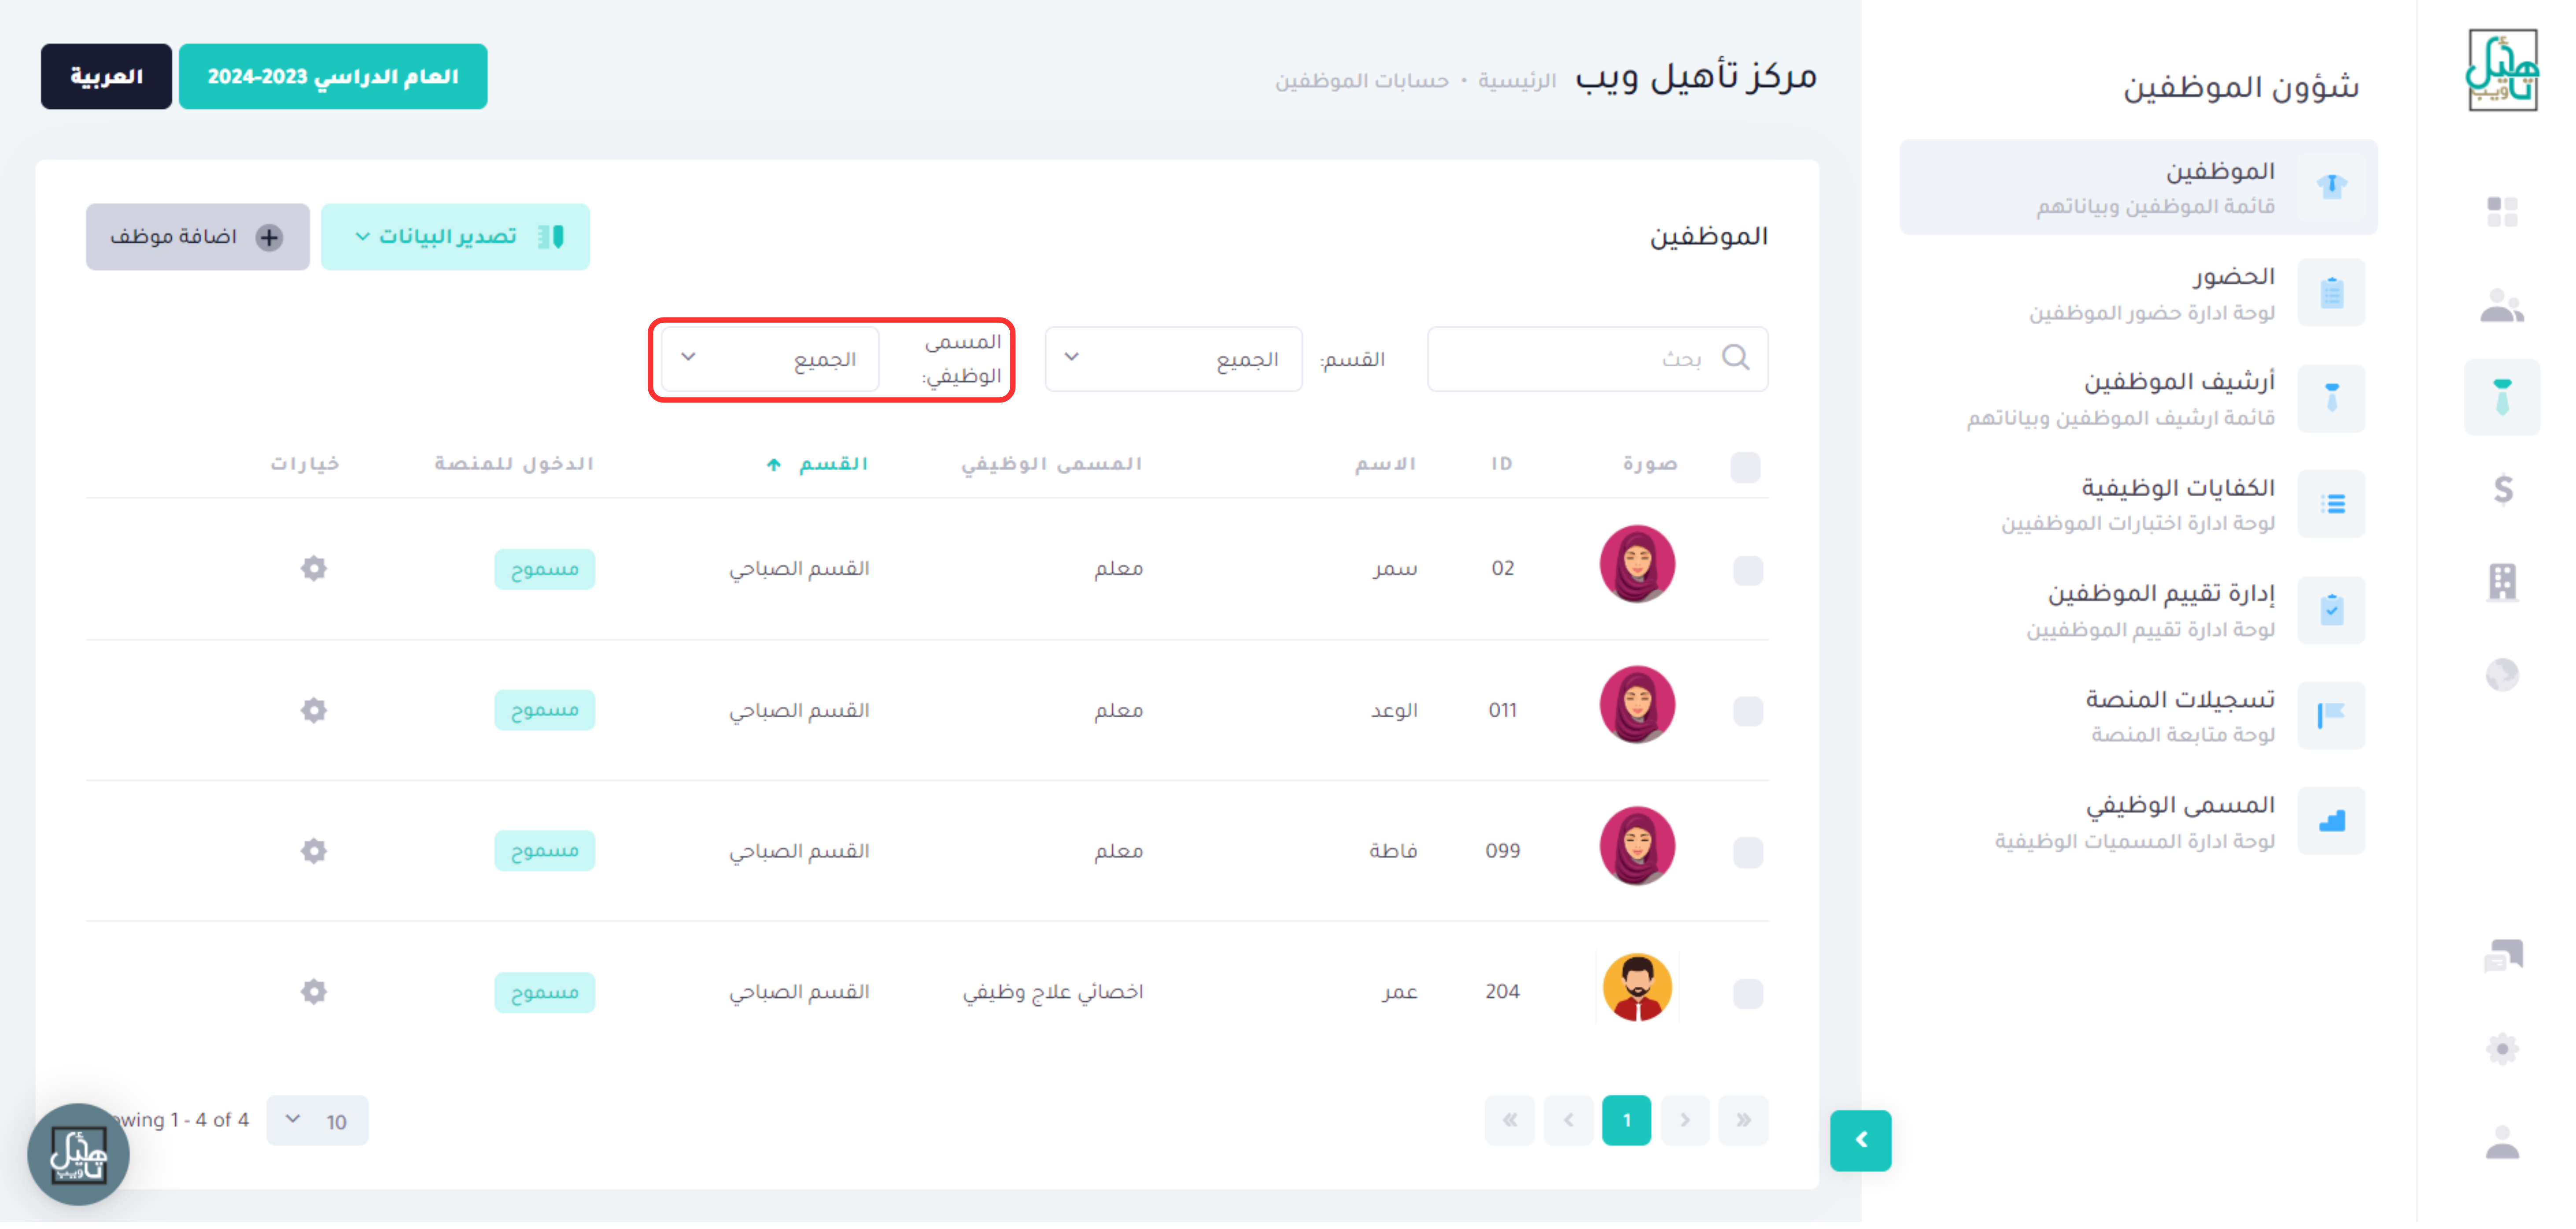Screen dimensions: 2576x1229
Task: Click the حسابات الموظفين breadcrumb
Action: pos(1361,81)
